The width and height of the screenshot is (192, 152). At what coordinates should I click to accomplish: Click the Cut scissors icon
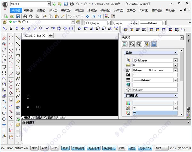click(45, 16)
